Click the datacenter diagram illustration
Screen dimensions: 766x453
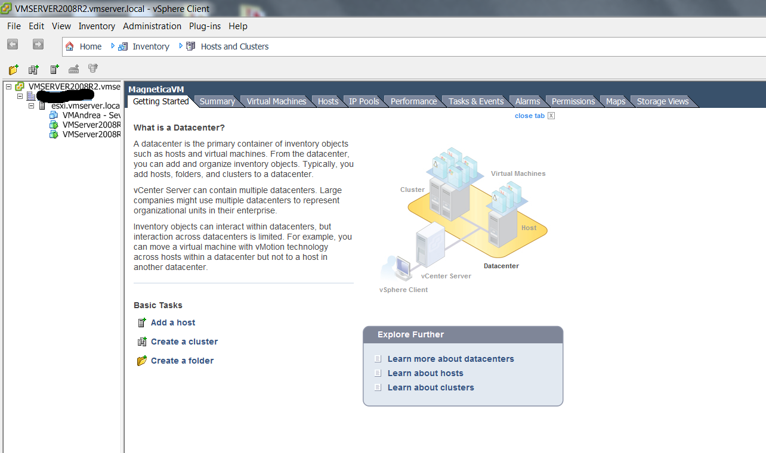point(464,219)
